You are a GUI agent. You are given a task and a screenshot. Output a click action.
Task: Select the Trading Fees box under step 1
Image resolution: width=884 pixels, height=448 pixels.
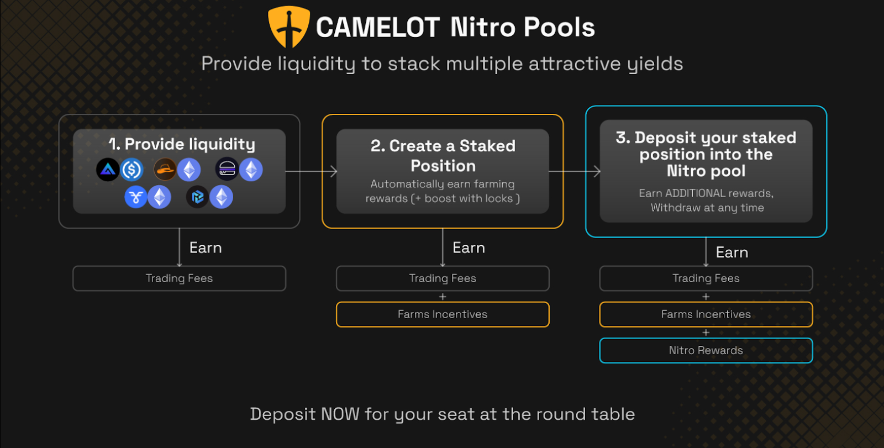tap(179, 278)
